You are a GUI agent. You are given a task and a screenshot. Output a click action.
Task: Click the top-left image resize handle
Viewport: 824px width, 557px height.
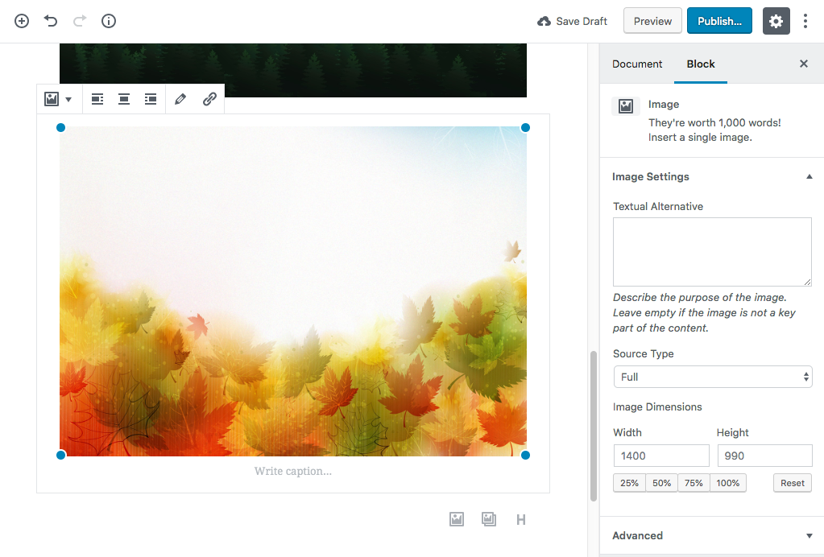[60, 127]
